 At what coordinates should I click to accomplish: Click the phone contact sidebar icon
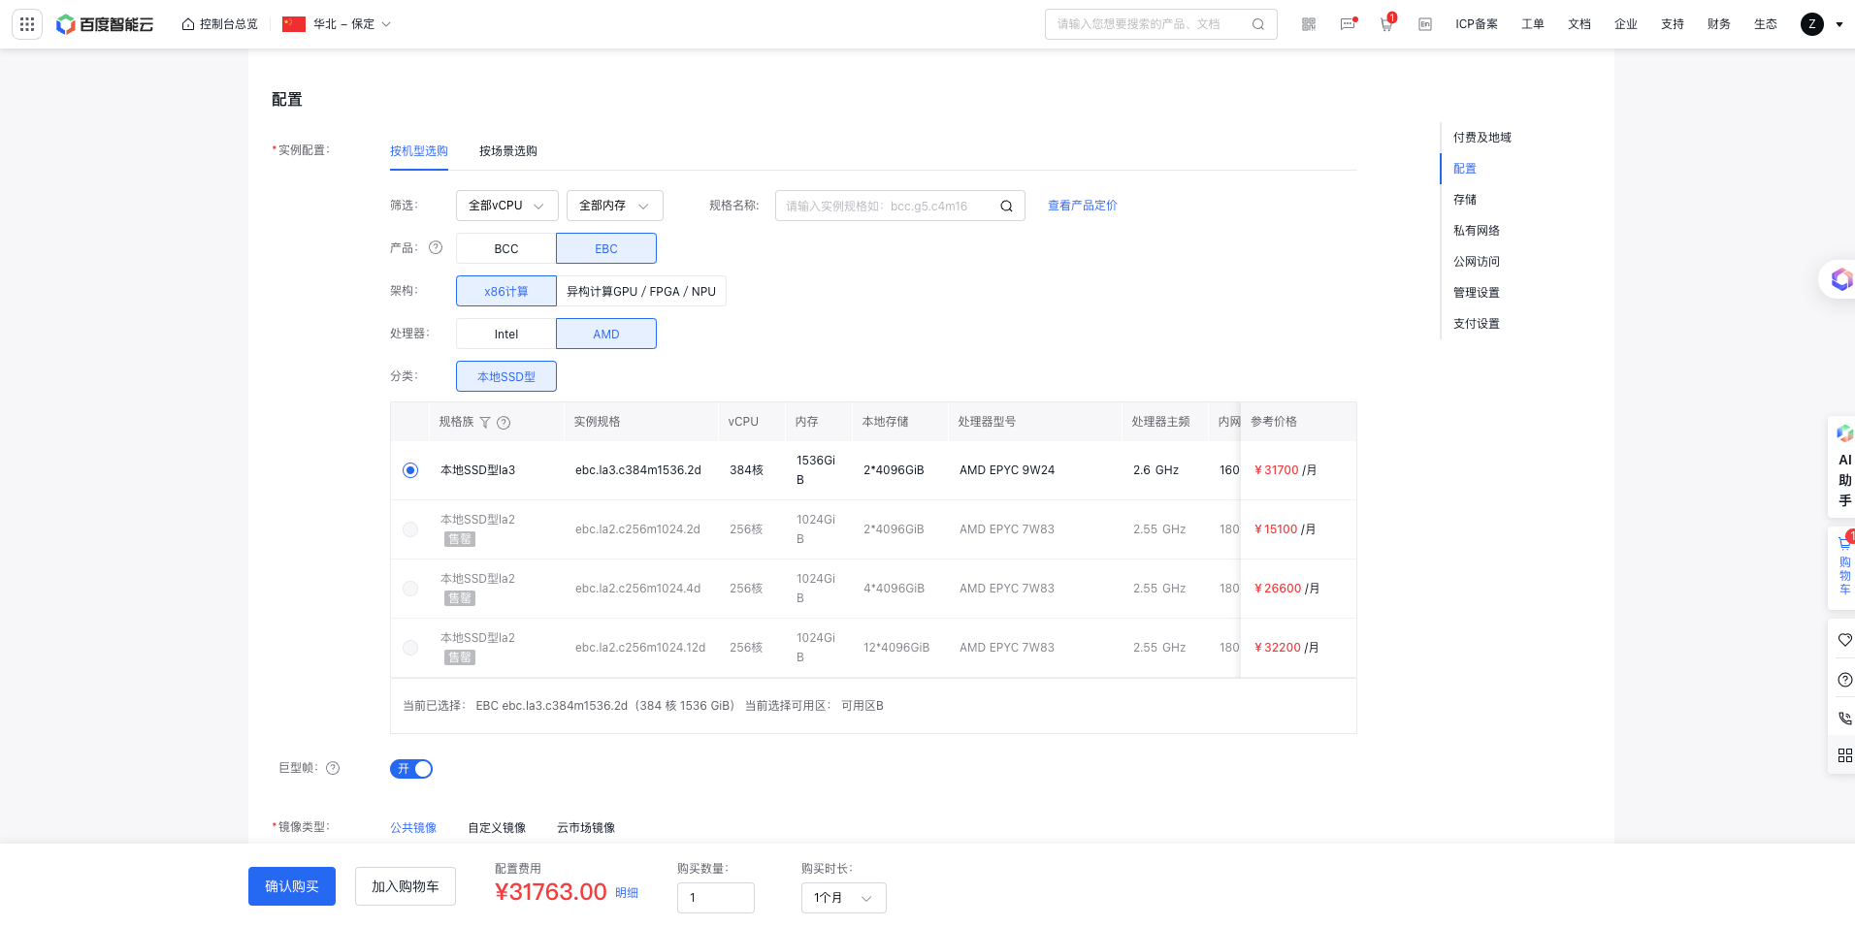point(1844,719)
